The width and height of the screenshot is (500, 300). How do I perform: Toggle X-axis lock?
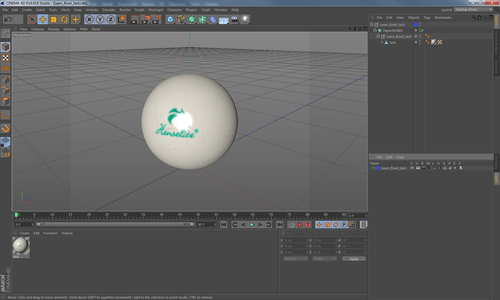pos(89,20)
